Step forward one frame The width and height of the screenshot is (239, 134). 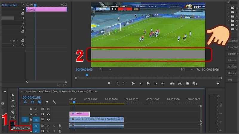[x=156, y=83]
